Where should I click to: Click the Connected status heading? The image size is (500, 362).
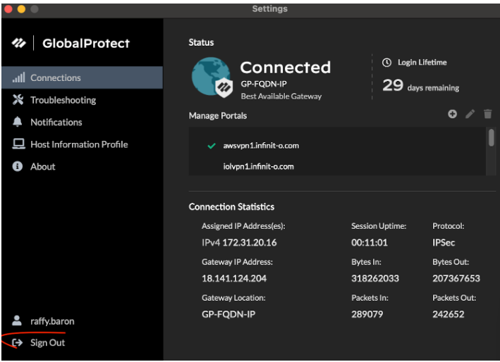(286, 67)
